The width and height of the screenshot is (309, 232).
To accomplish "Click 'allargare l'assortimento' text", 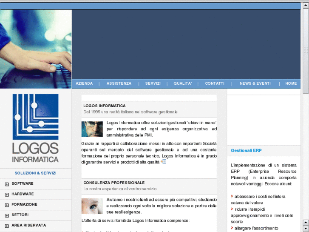I will pos(256,229).
